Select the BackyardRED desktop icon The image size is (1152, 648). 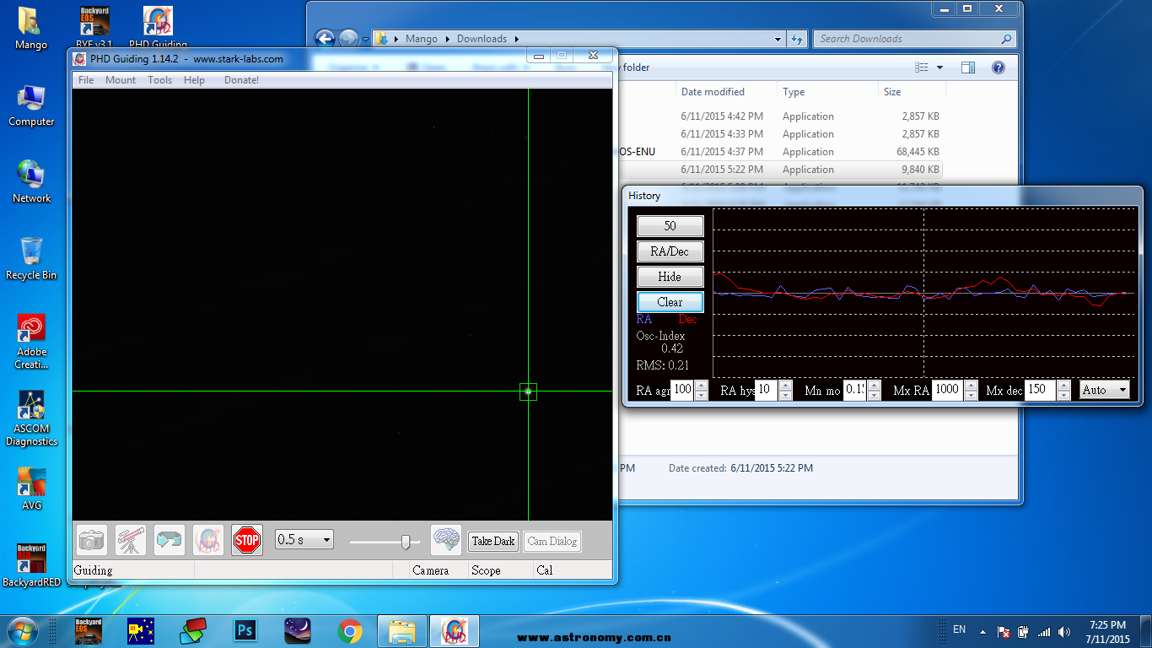coord(31,565)
